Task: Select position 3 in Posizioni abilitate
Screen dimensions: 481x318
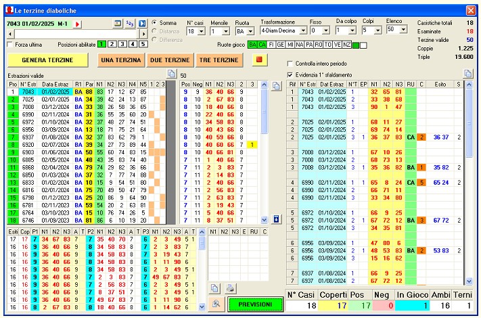Action: 122,45
